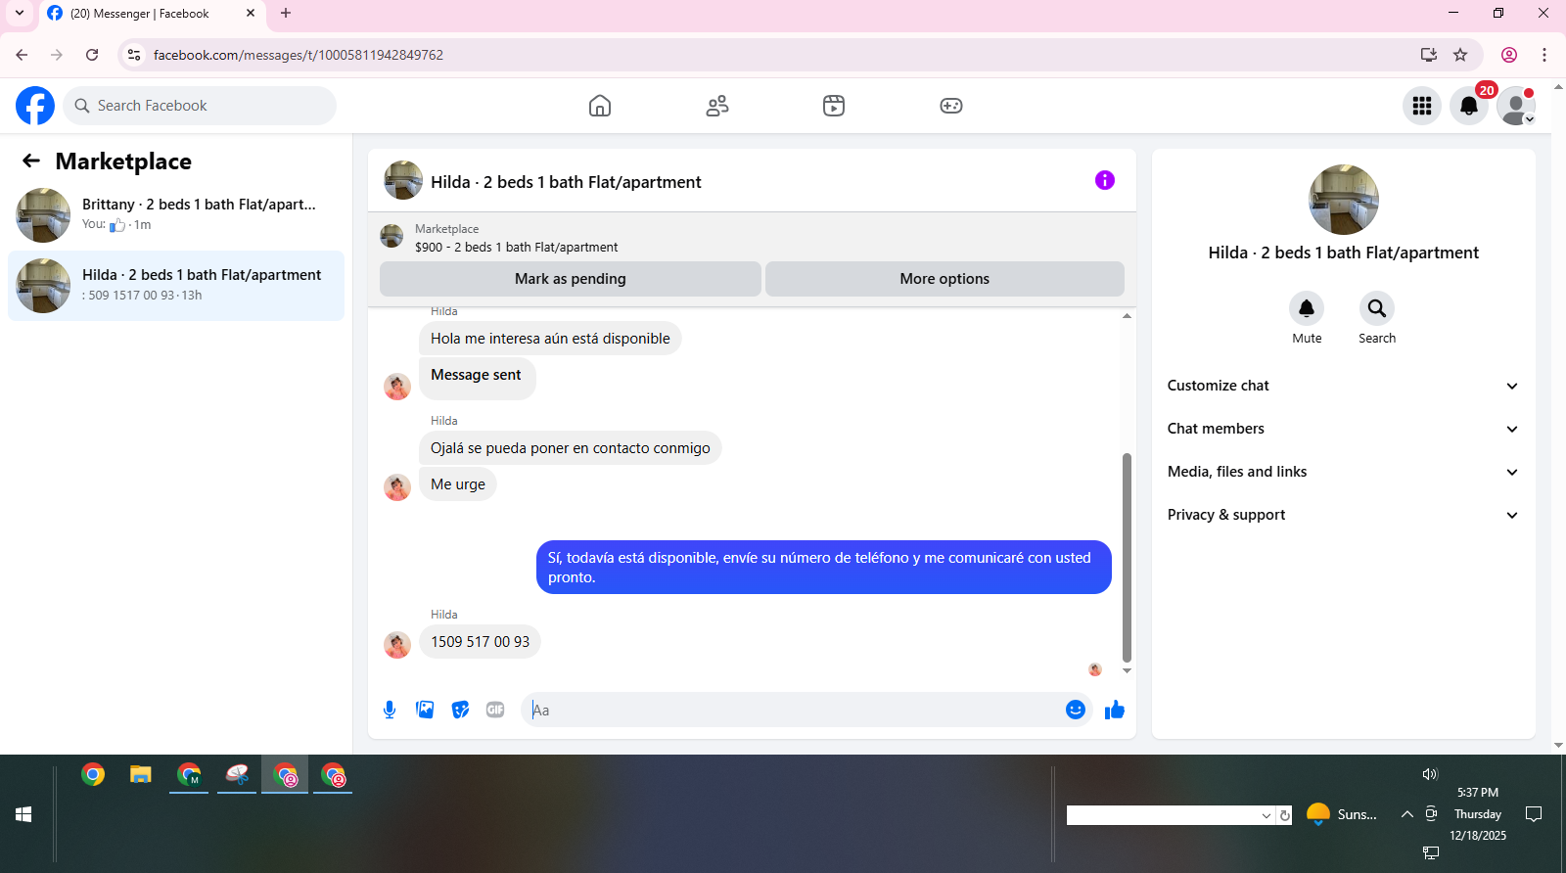Select the blue reply starting "Sí, todavía está disponible"
This screenshot has width=1566, height=873.
[x=824, y=568]
